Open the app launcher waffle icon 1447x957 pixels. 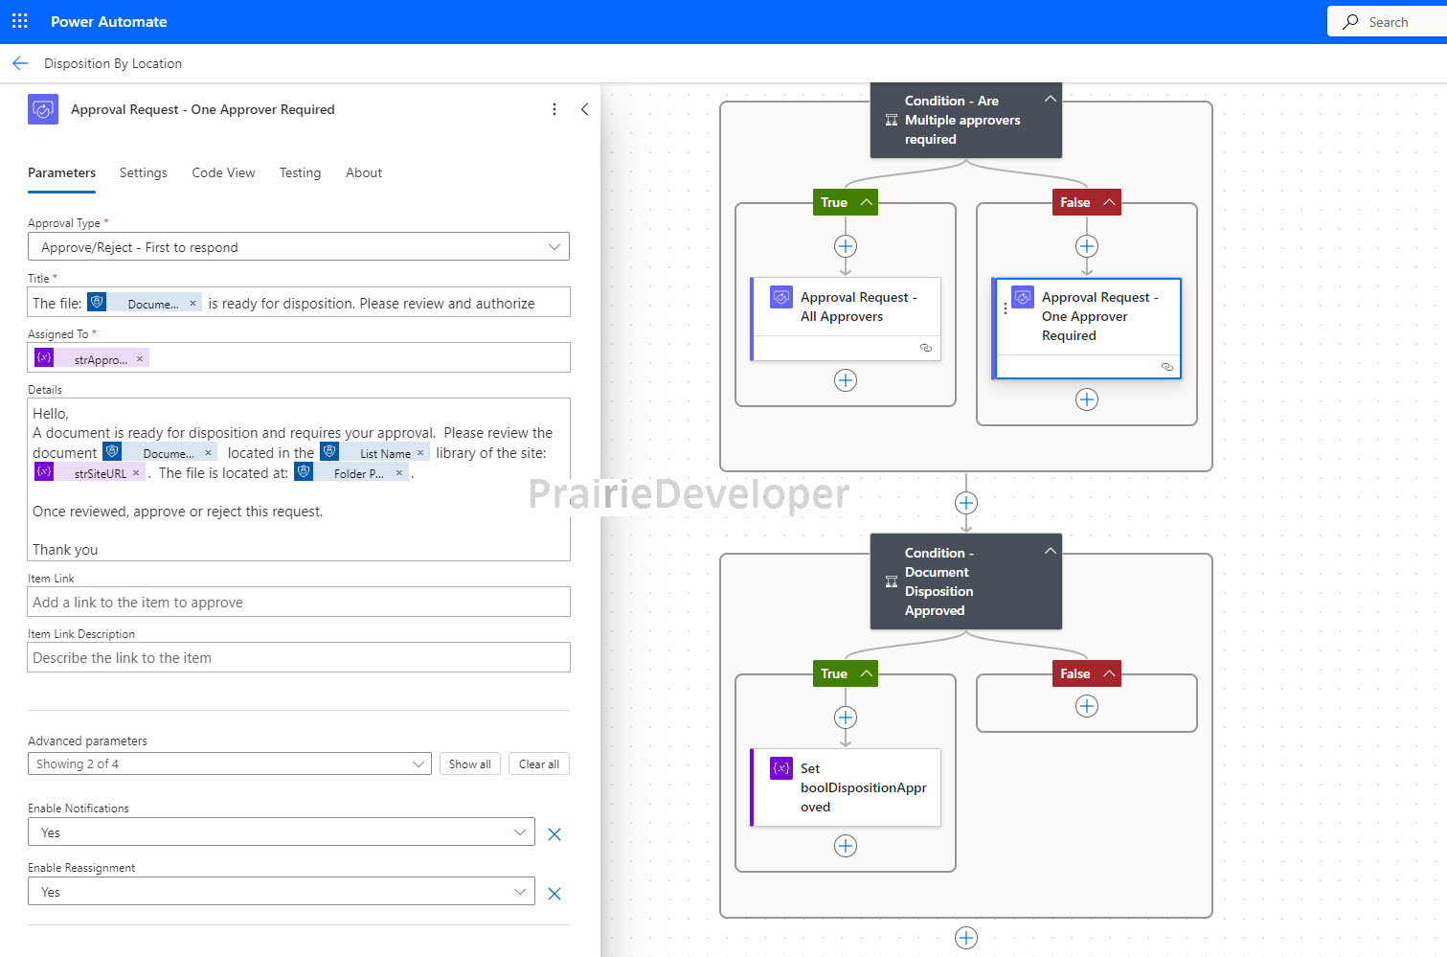click(x=20, y=21)
